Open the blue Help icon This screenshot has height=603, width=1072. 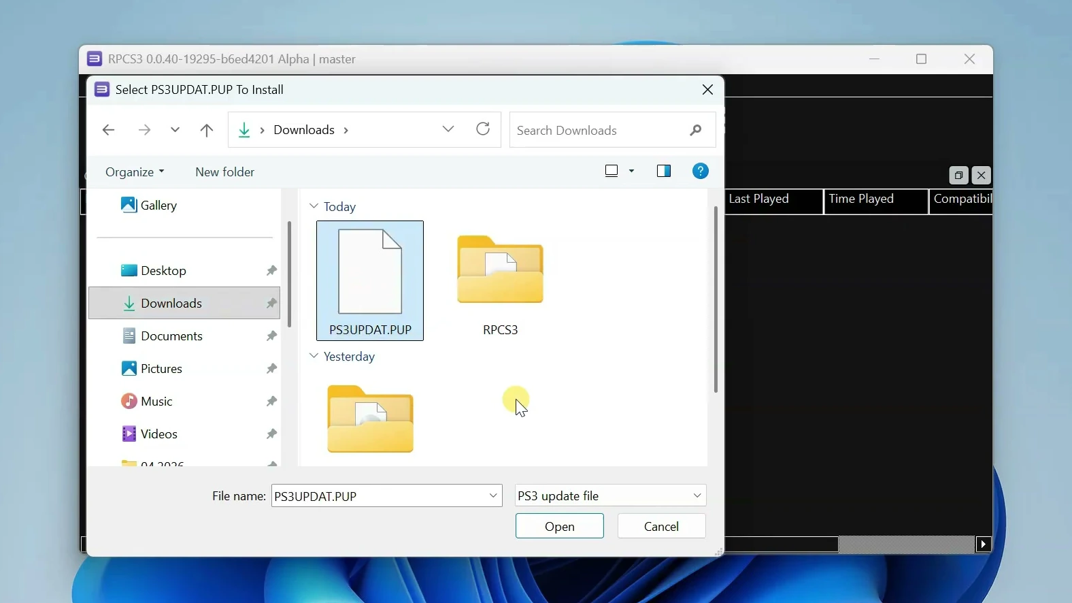(701, 172)
